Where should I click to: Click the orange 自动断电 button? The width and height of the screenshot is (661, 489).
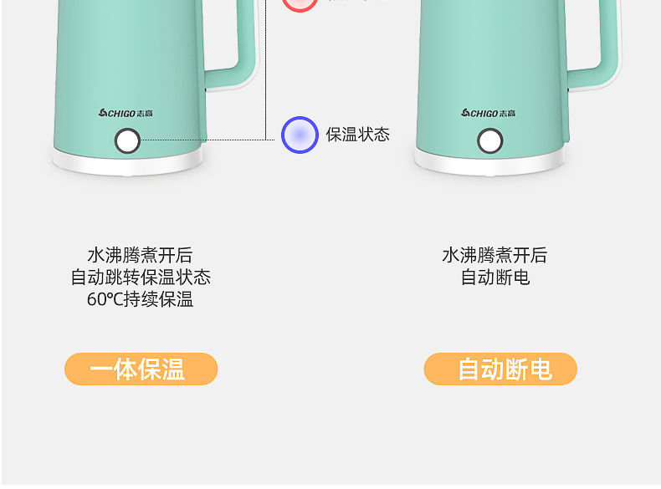(500, 369)
